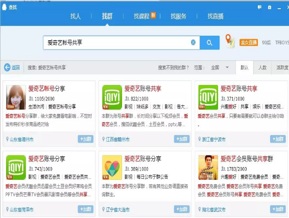This screenshot has height=218, width=289.
Task: Click the 返回 link text
Action: [x=15, y=67]
